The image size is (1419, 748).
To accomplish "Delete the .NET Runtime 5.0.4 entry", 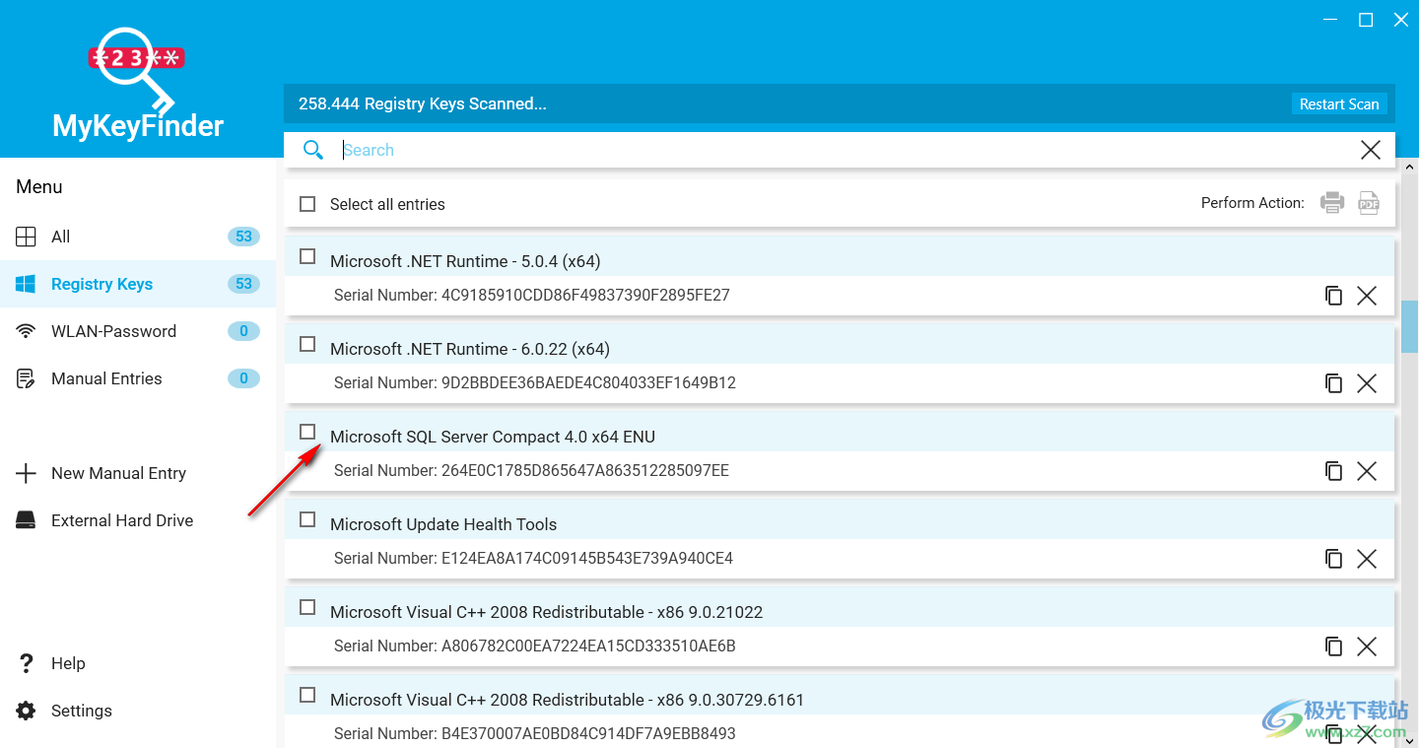I will [x=1367, y=296].
